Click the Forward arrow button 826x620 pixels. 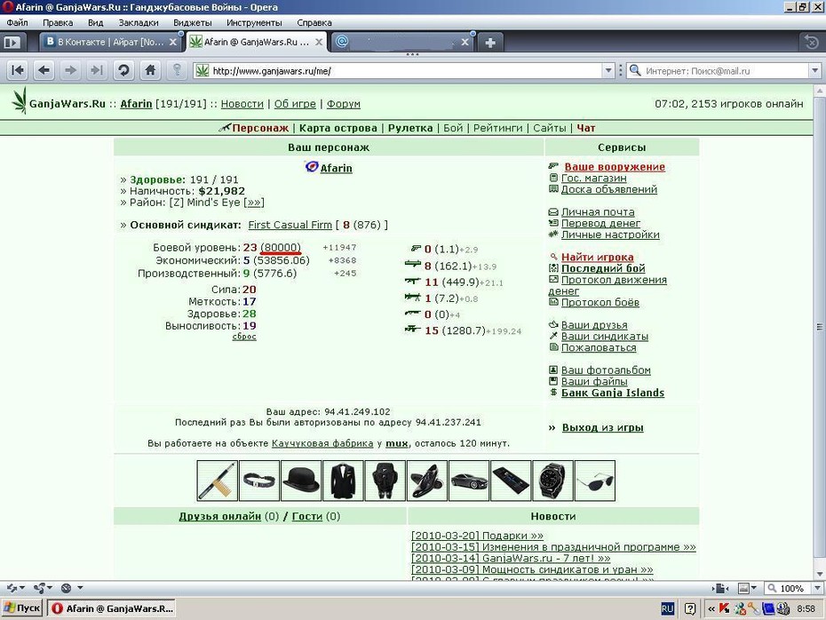70,70
